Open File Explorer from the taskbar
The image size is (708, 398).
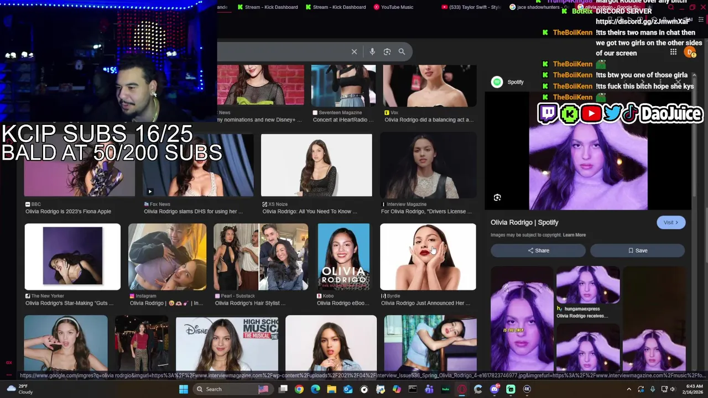point(332,389)
